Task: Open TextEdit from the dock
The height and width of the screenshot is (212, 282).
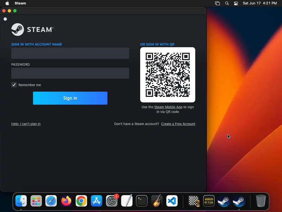Action: click(x=127, y=201)
